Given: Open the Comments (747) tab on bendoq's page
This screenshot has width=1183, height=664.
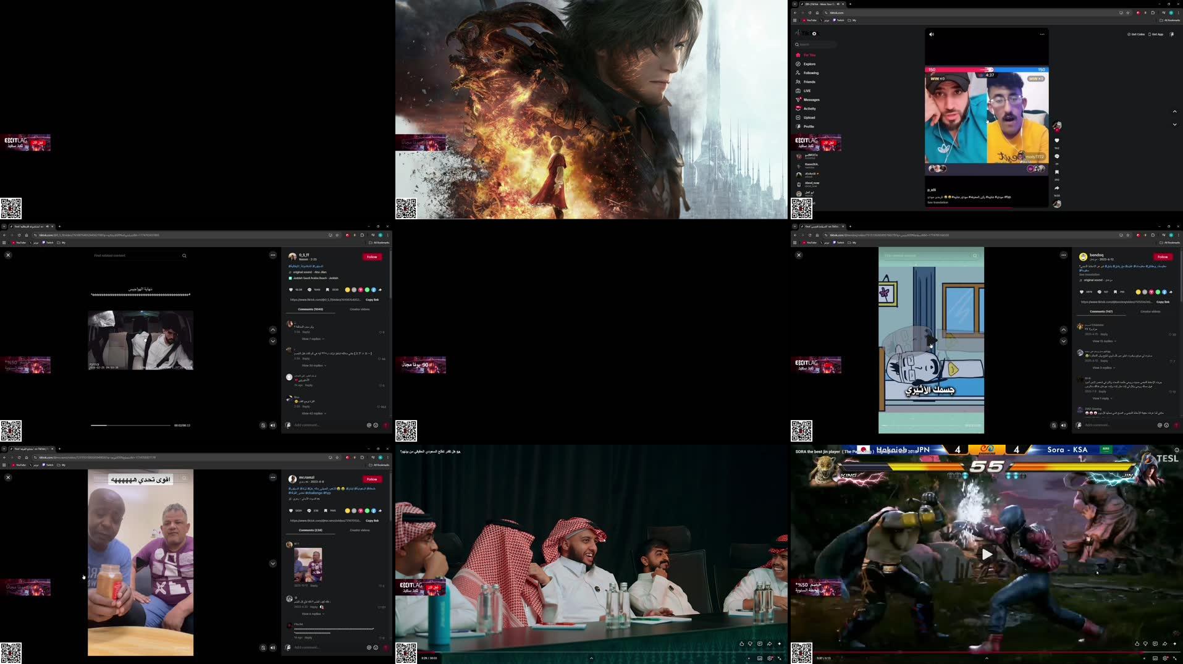Looking at the screenshot, I should (x=1101, y=311).
